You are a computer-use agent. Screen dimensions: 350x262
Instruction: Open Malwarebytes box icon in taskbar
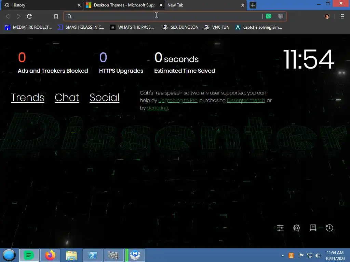[135, 255]
